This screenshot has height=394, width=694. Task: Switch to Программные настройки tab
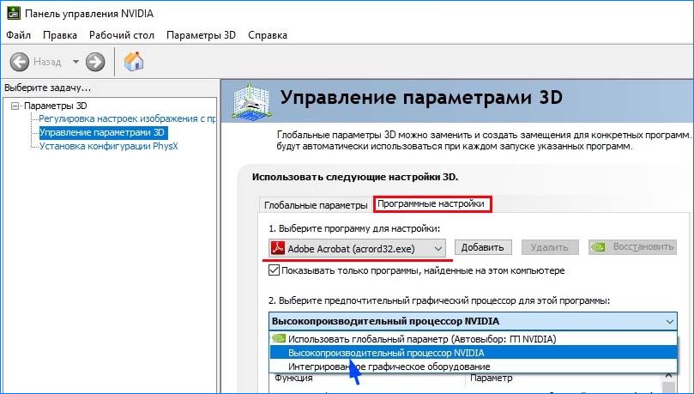(x=431, y=204)
